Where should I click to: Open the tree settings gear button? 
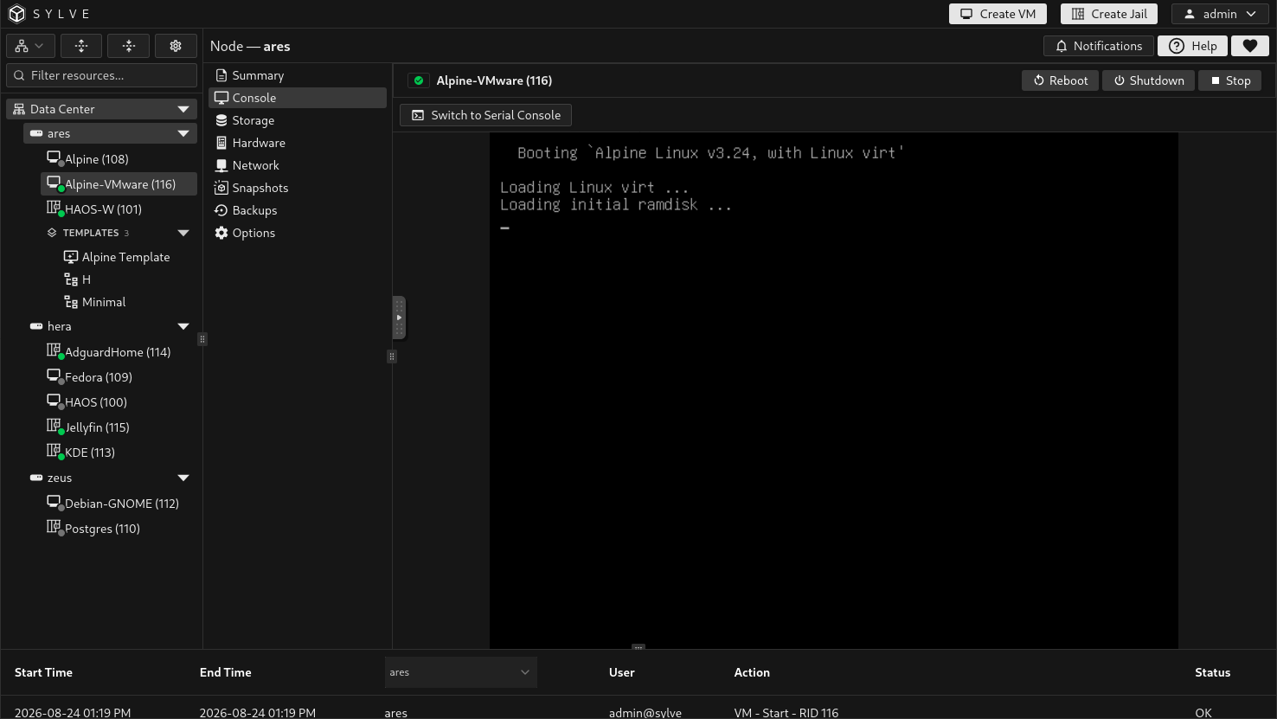(x=176, y=46)
